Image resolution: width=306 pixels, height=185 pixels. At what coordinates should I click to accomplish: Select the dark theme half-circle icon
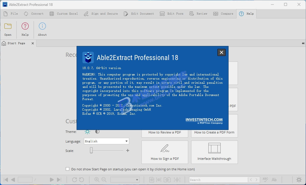(x=97, y=132)
